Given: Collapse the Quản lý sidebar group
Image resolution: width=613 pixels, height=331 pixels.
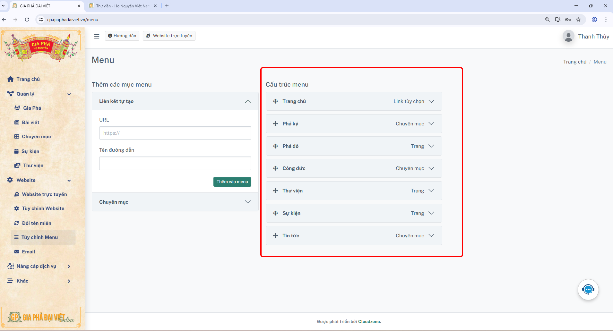Looking at the screenshot, I should pyautogui.click(x=69, y=94).
